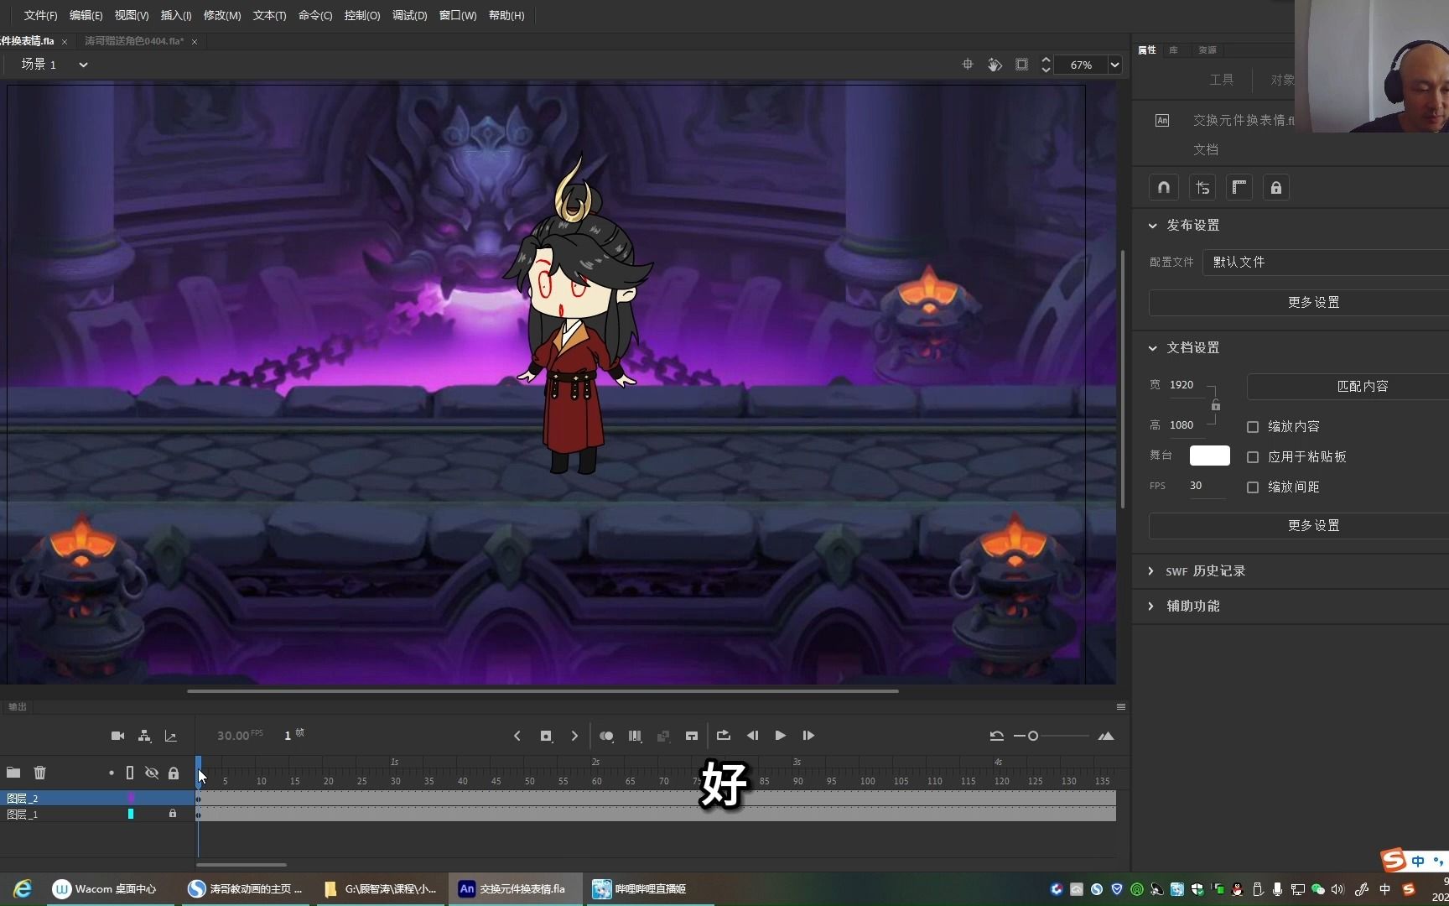This screenshot has height=906, width=1449.
Task: Toggle the rulers icon in properties
Action: click(x=1239, y=188)
